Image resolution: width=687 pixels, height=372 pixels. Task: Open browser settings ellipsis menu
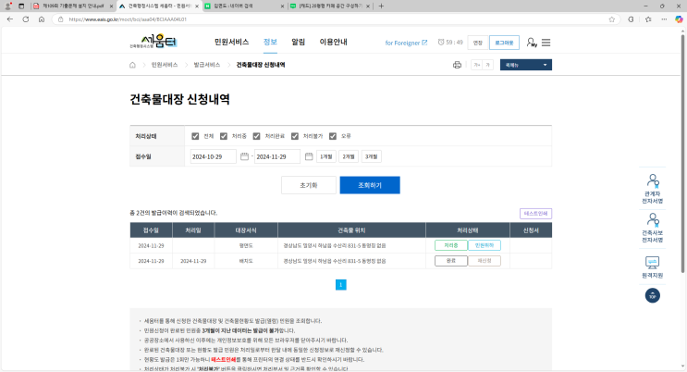pyautogui.click(x=664, y=19)
